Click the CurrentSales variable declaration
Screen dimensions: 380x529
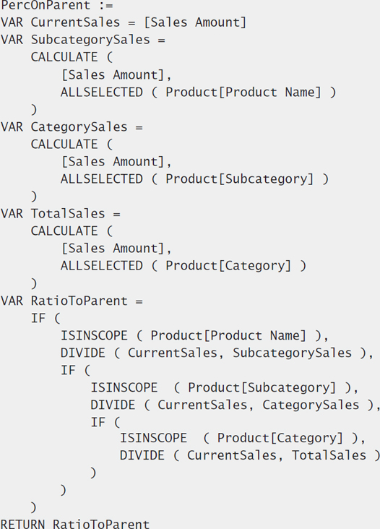pos(124,22)
